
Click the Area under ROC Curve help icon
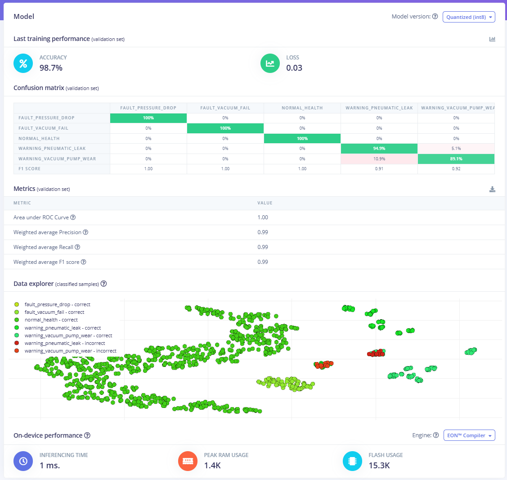(73, 217)
